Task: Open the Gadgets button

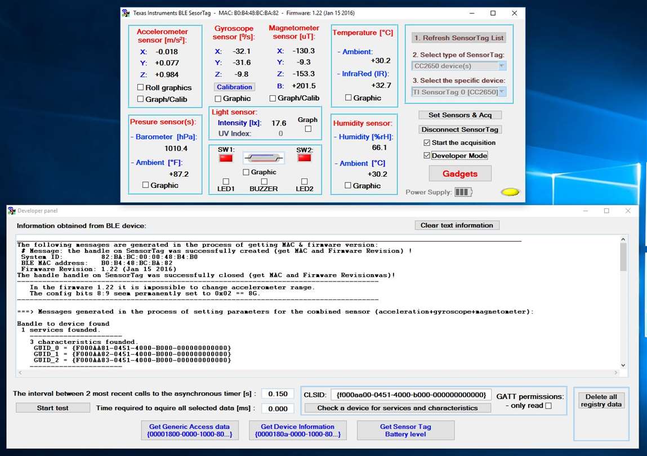Action: [460, 174]
